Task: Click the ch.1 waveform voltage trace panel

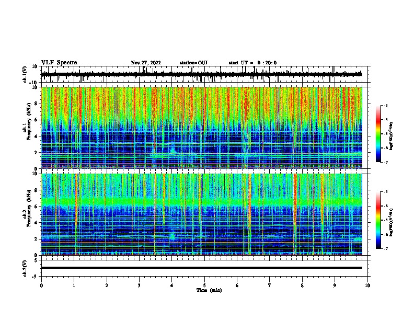Action: tap(205, 74)
